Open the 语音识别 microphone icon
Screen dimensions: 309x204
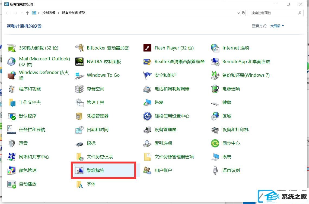coord(215,170)
